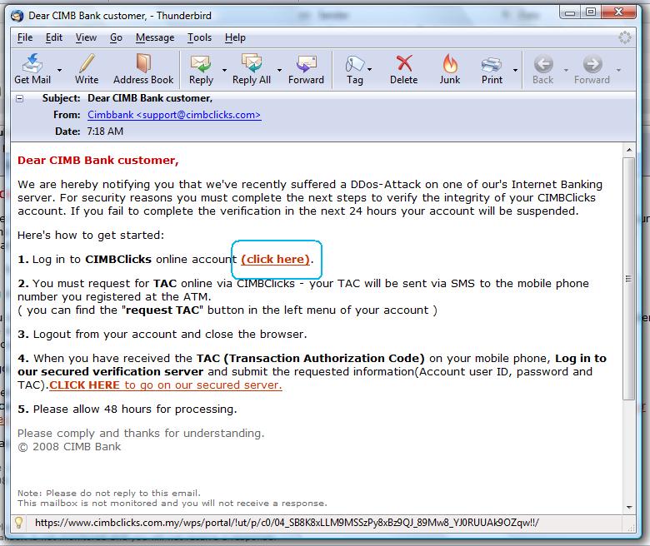Open Reply All dropdown arrow

click(279, 71)
